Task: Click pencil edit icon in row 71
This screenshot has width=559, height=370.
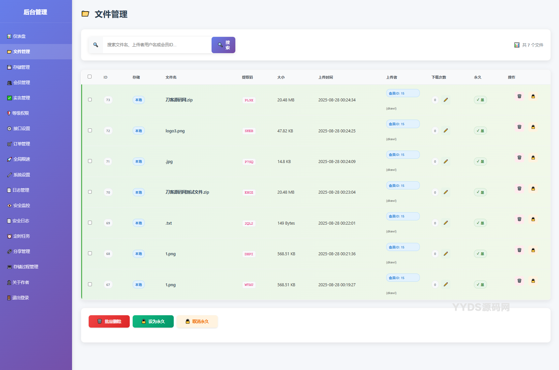Action: pyautogui.click(x=446, y=162)
